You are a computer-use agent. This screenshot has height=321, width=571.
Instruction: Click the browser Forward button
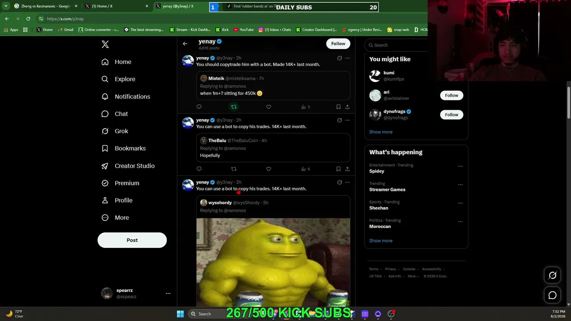pyautogui.click(x=17, y=19)
